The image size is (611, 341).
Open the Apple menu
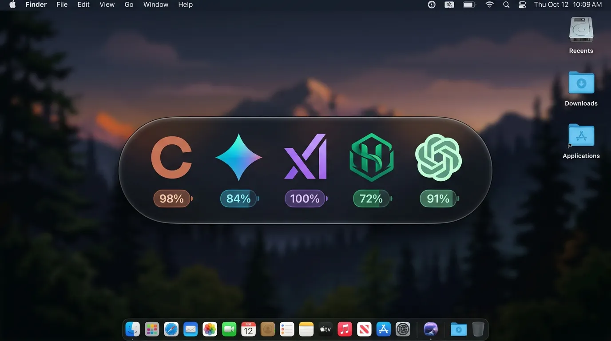pyautogui.click(x=12, y=4)
